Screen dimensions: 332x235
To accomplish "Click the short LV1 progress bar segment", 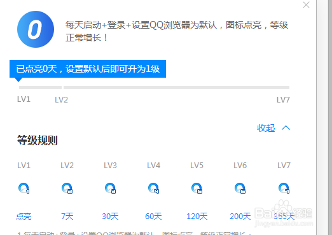I will [40, 87].
